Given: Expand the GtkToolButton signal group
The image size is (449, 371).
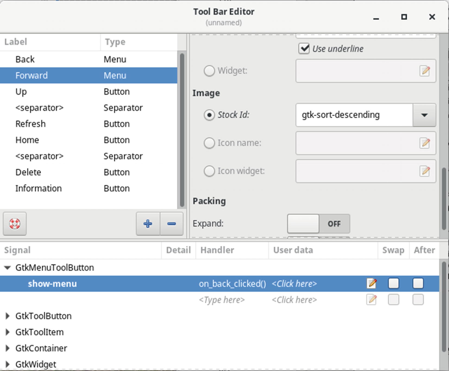Looking at the screenshot, I should click(x=8, y=316).
